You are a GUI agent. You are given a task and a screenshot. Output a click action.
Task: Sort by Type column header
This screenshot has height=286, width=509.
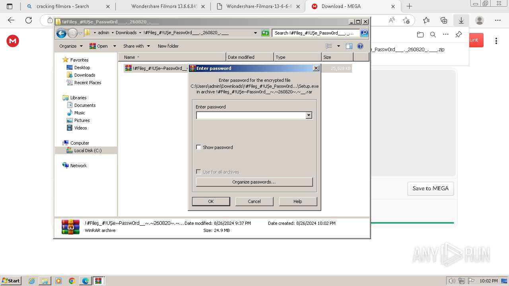click(297, 57)
